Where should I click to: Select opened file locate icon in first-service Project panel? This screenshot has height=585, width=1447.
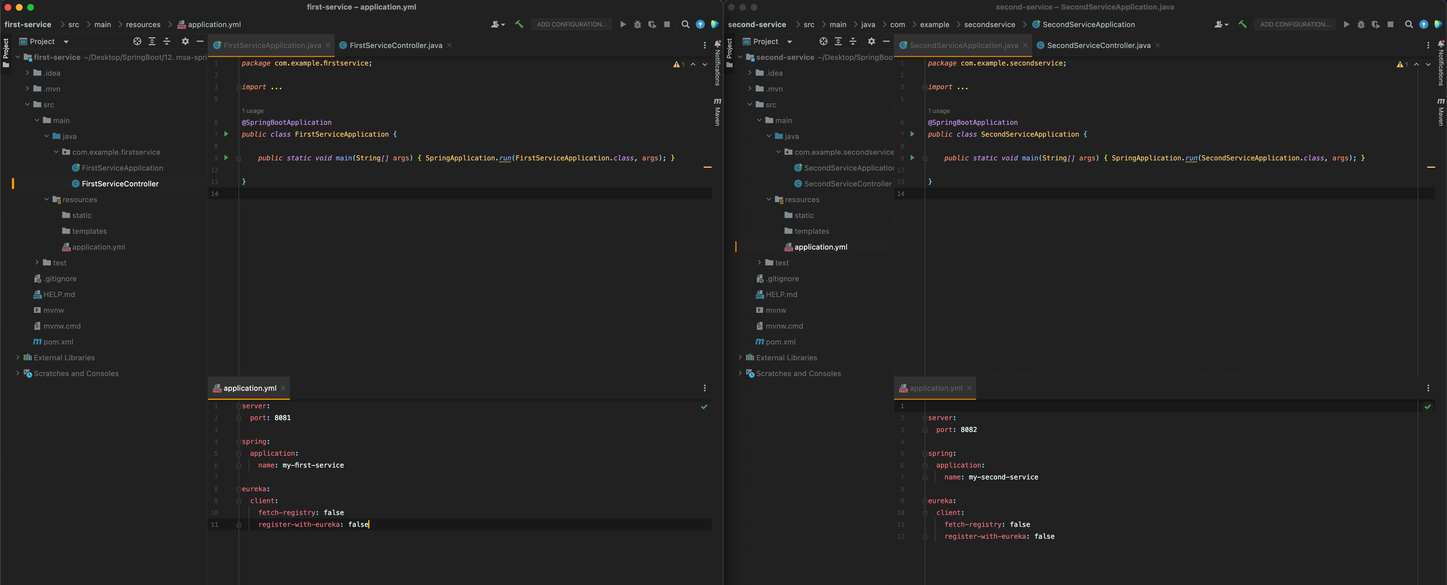coord(137,41)
